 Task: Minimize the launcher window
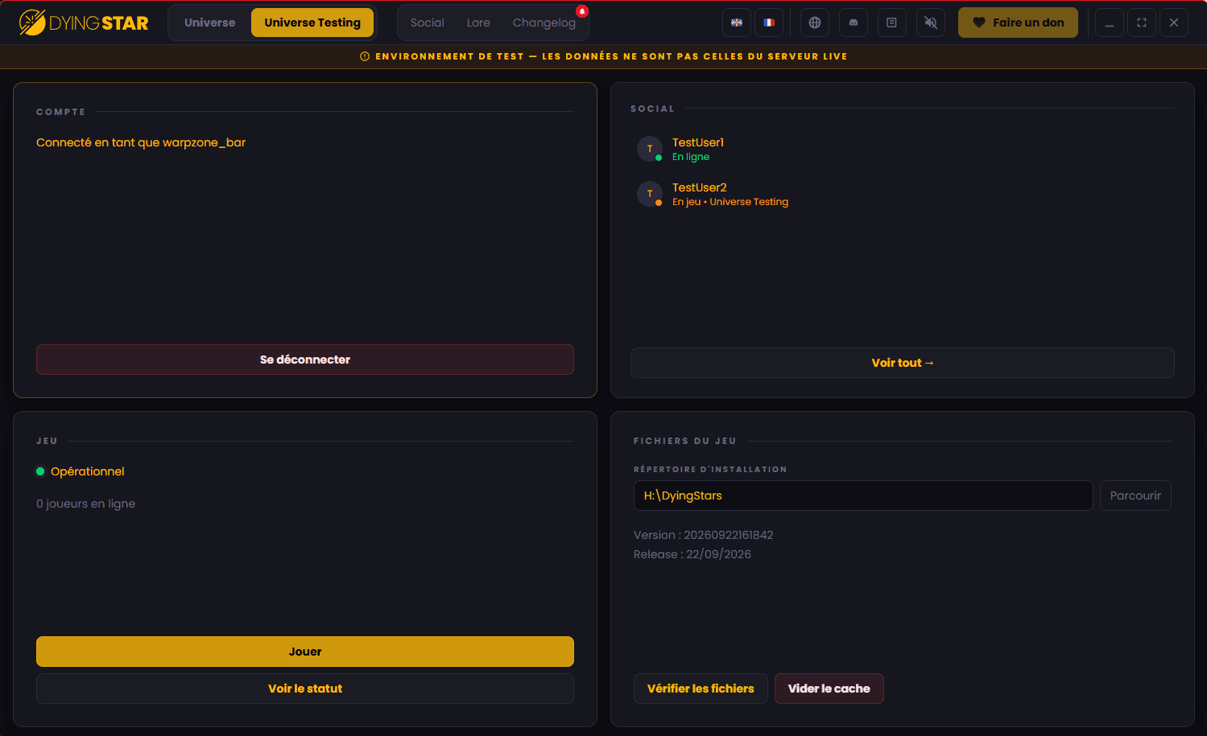[x=1110, y=23]
